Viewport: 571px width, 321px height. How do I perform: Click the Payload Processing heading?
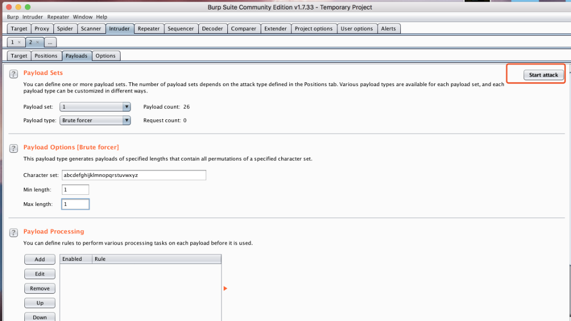click(x=53, y=231)
